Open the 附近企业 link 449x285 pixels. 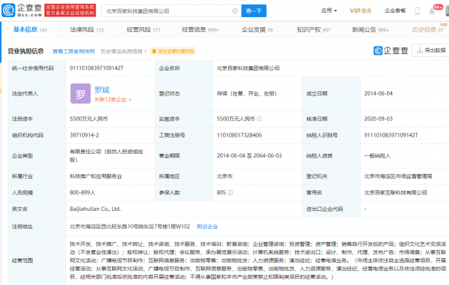point(207,227)
